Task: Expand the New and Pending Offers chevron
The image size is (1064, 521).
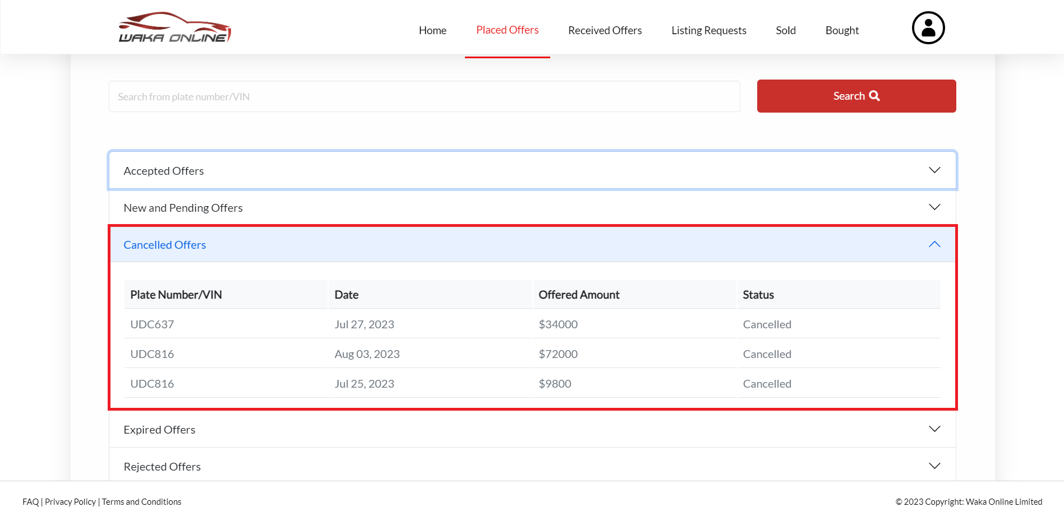Action: click(934, 207)
